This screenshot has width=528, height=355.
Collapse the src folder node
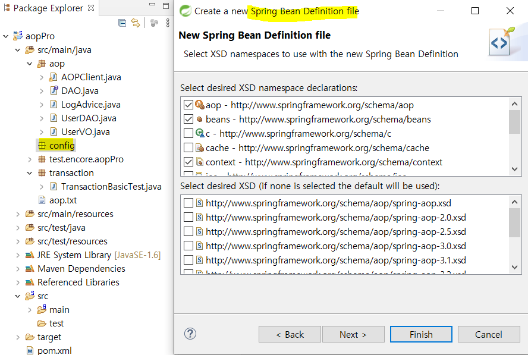coord(17,296)
